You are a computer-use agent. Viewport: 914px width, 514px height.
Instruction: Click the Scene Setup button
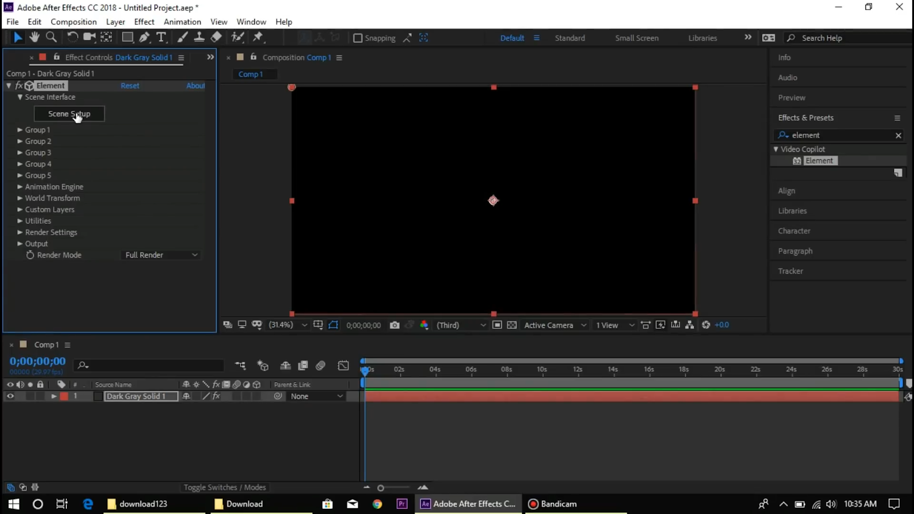(69, 114)
